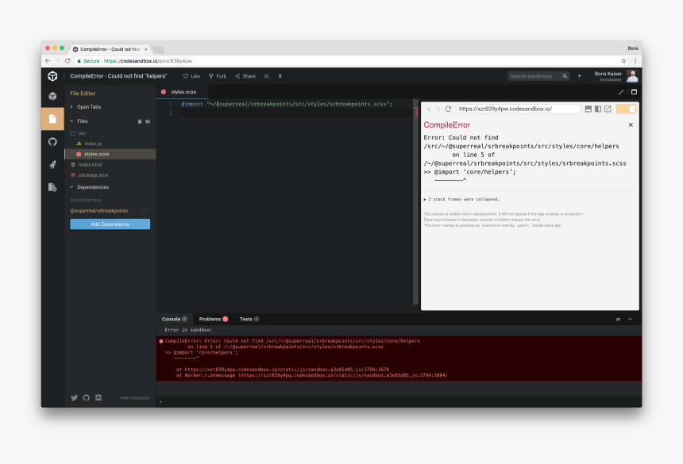Create a new folder in the Files panel
The height and width of the screenshot is (464, 683).
coord(147,121)
